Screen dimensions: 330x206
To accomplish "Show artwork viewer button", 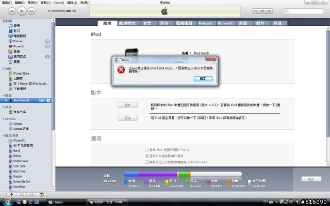I will [42, 195].
